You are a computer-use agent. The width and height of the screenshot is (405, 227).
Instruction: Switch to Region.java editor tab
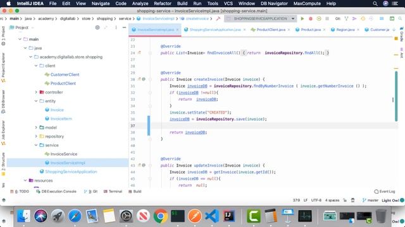[x=345, y=30]
